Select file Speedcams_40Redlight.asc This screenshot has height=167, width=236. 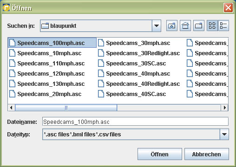click(x=139, y=83)
